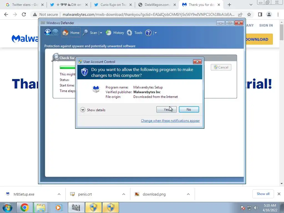Click the Windows Defender taskbar icon
This screenshot has height=213, width=284.
click(x=76, y=207)
